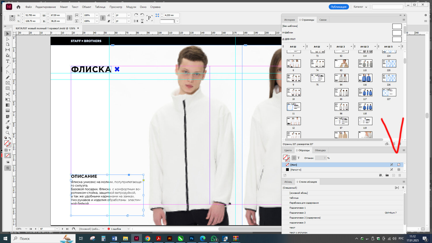Click the flip horizontal icon
This screenshot has width=432, height=243.
click(x=136, y=21)
